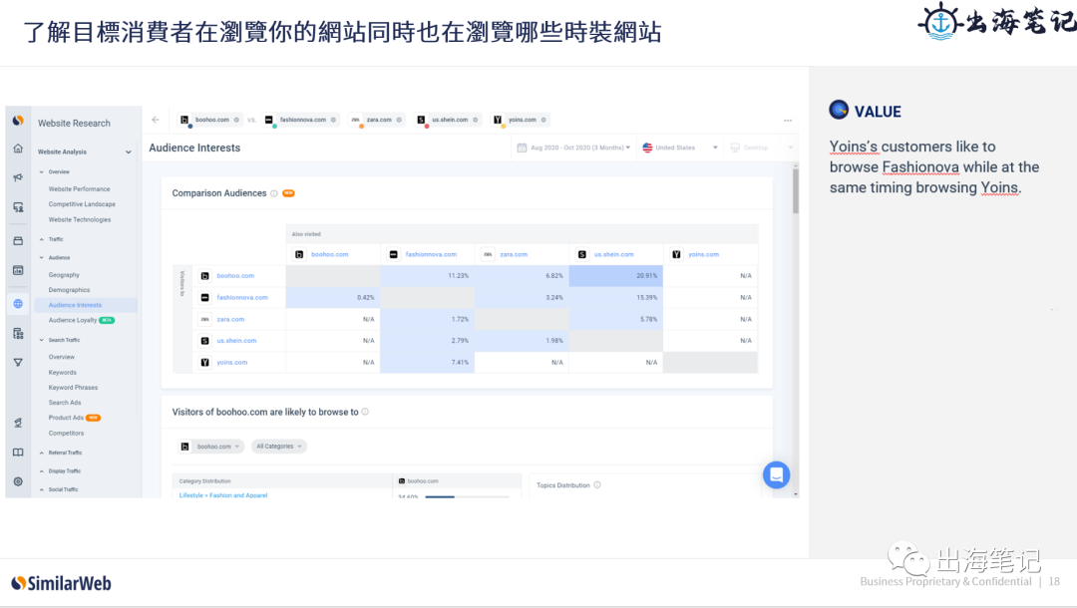Screen dimensions: 1077x608
Task: Click the megaphone icon in the icon rail
Action: 17,177
